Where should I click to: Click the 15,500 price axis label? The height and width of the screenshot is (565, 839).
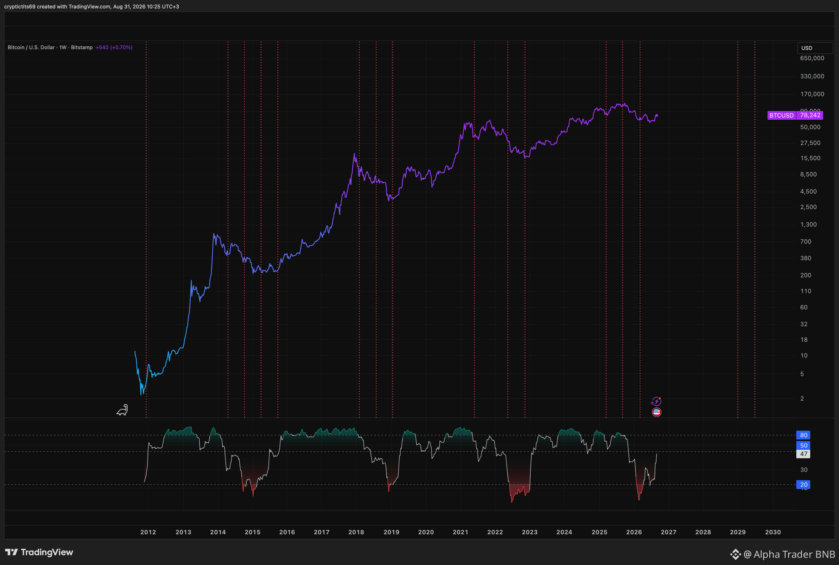pos(810,158)
